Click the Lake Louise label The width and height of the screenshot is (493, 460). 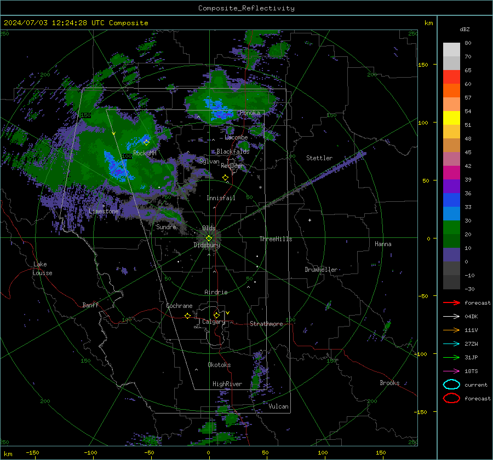[42, 269]
